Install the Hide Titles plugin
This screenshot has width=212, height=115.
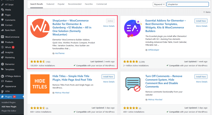point(108,77)
